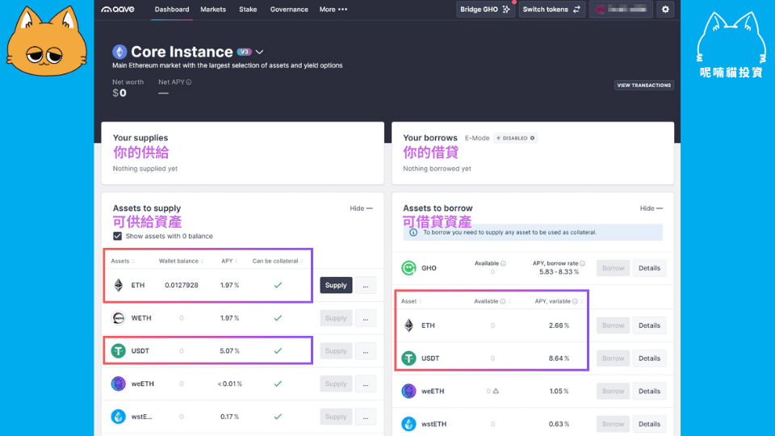The width and height of the screenshot is (775, 436).
Task: Open the Governance tab
Action: pyautogui.click(x=289, y=10)
